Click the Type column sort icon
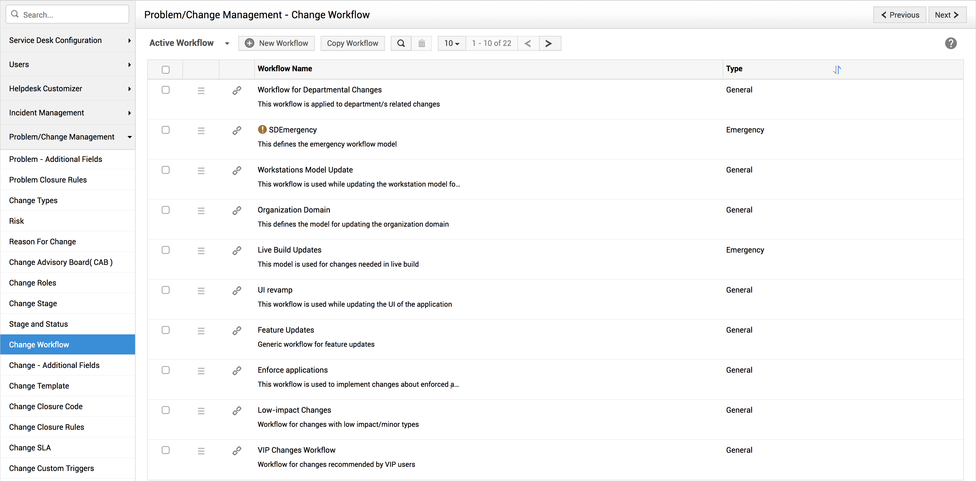 (x=837, y=69)
